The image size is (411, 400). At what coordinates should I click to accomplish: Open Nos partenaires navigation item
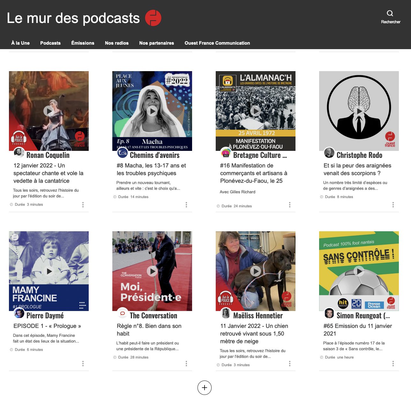[x=156, y=43]
